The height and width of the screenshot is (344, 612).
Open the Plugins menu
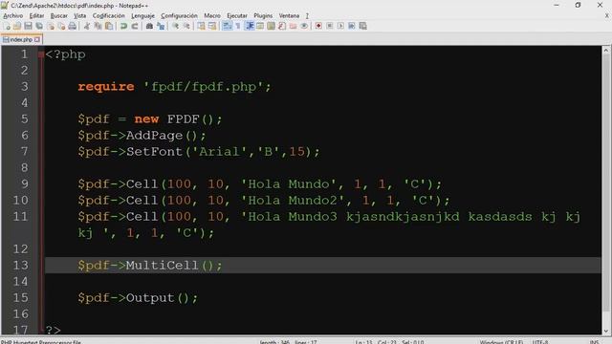tap(263, 15)
